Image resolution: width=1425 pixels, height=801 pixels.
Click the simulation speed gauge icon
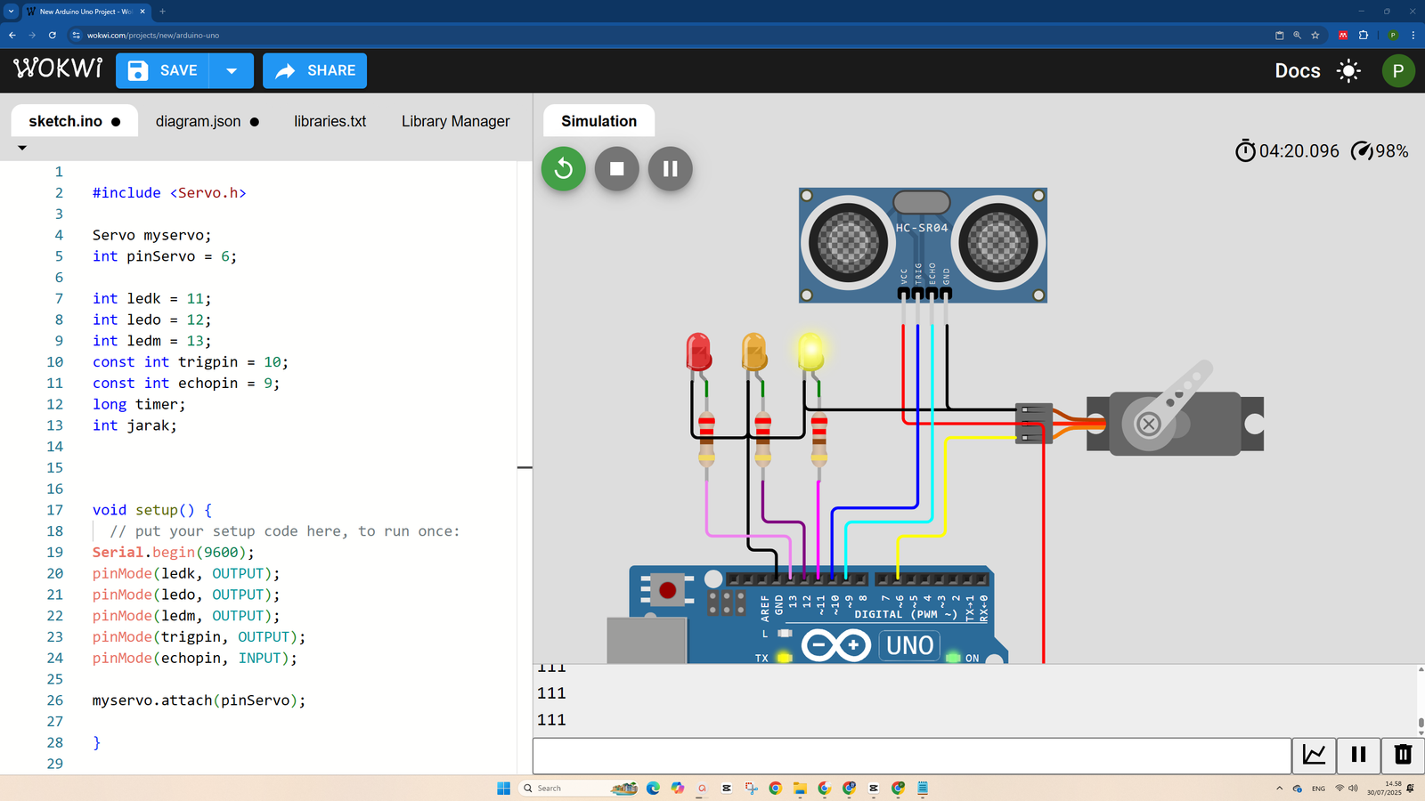1362,150
